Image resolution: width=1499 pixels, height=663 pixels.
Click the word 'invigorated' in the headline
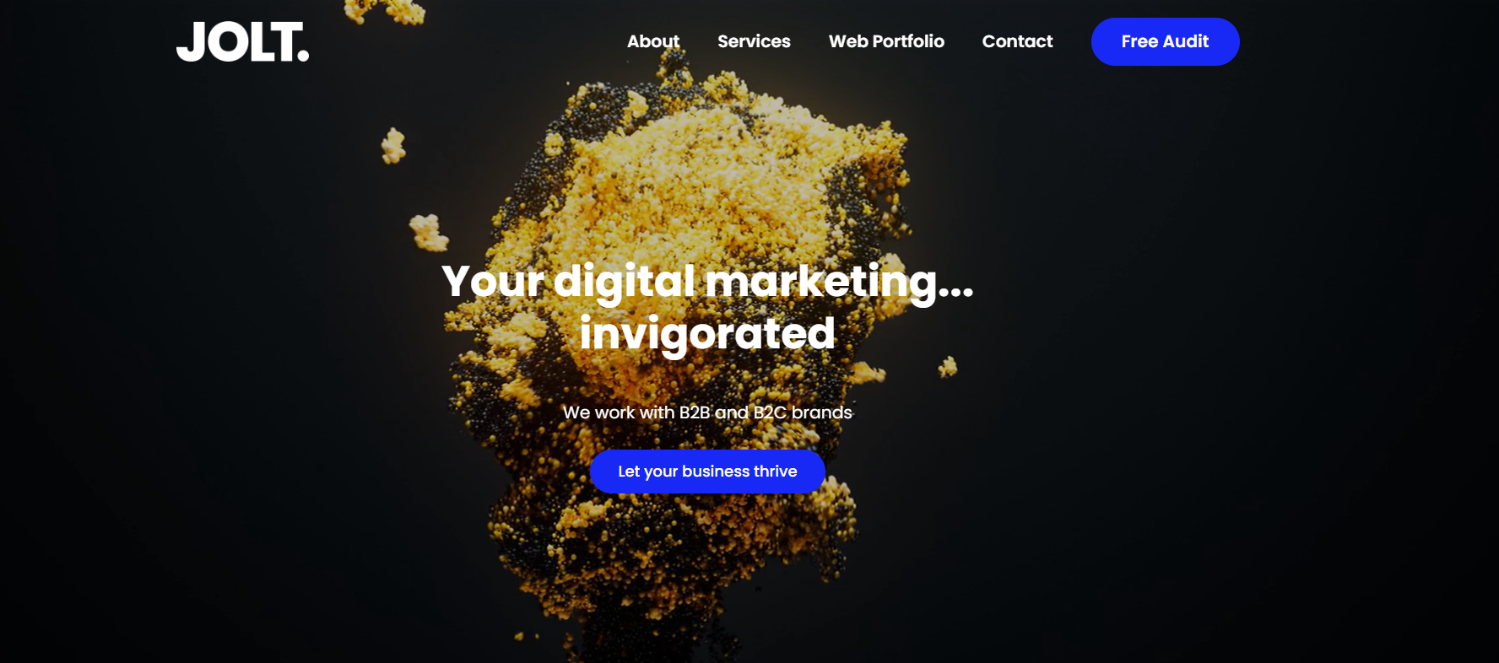pos(707,335)
